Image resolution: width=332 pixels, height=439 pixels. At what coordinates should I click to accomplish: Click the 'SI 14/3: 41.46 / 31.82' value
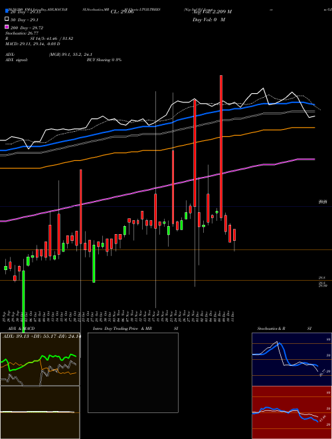click(52, 39)
